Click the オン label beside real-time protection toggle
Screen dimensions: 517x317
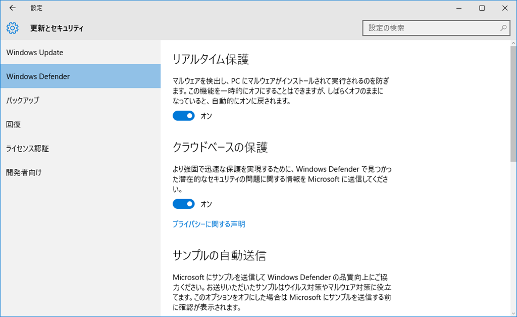201,116
